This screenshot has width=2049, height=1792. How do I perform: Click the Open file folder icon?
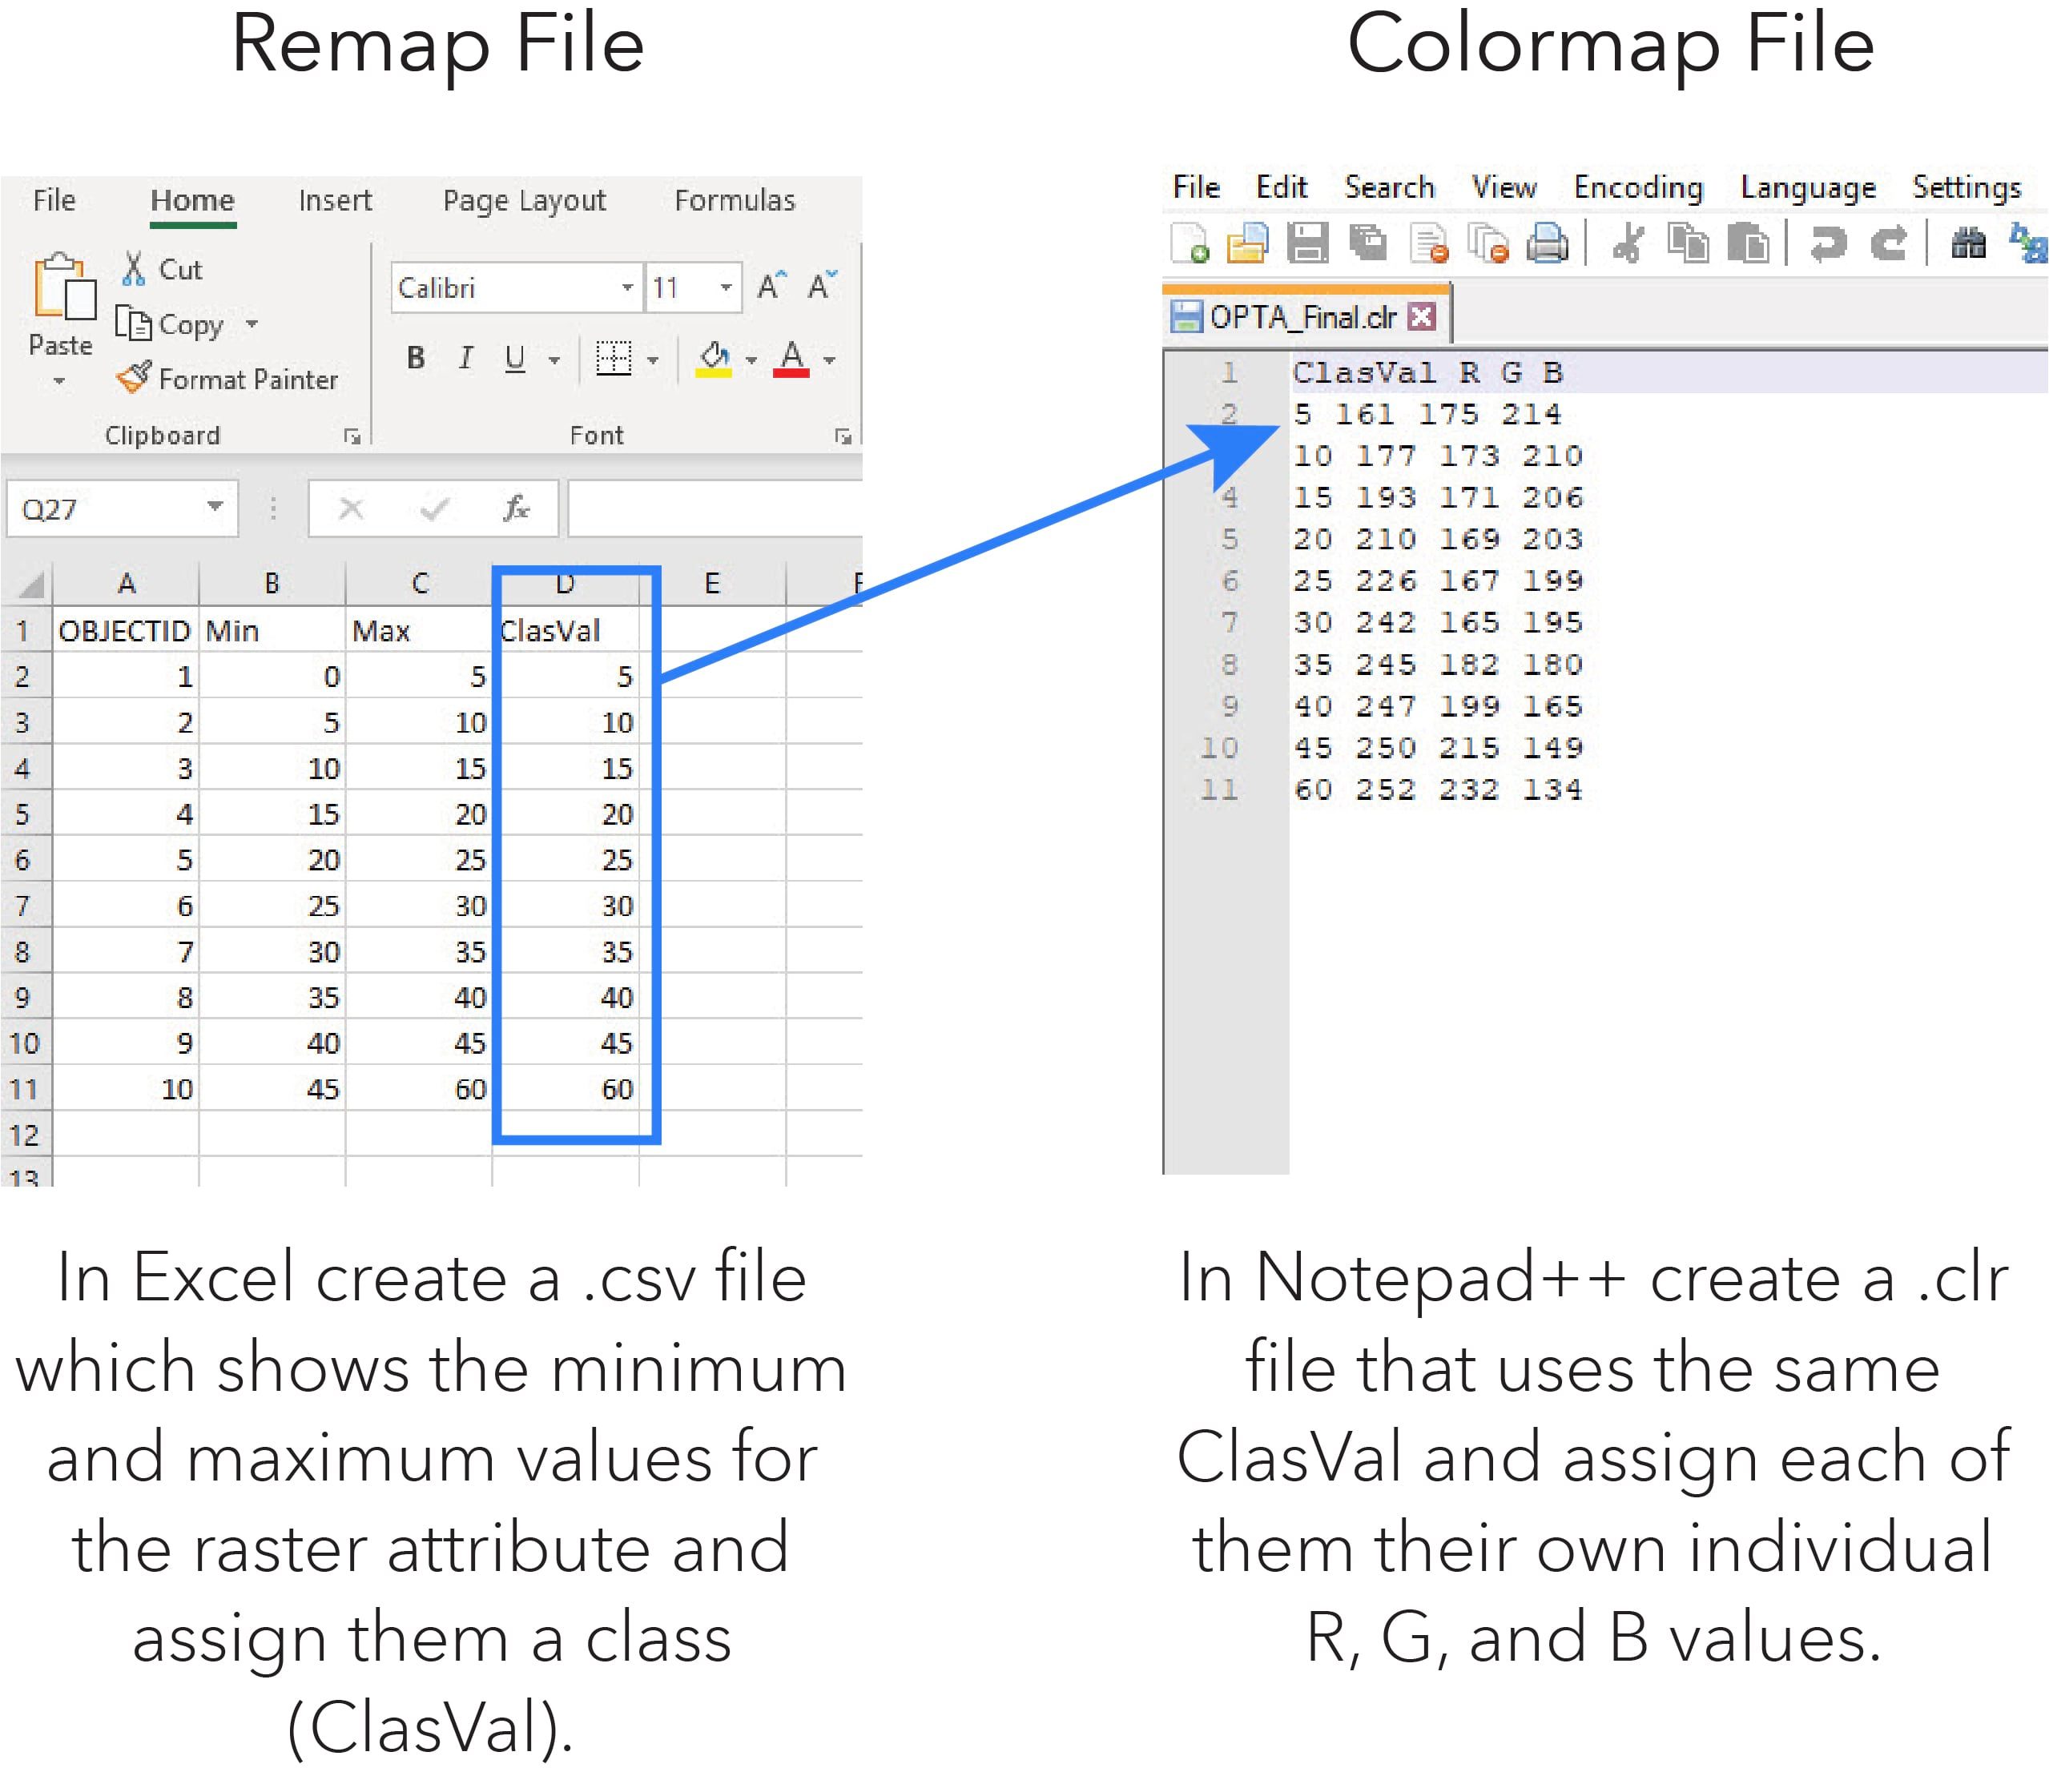[x=1248, y=244]
